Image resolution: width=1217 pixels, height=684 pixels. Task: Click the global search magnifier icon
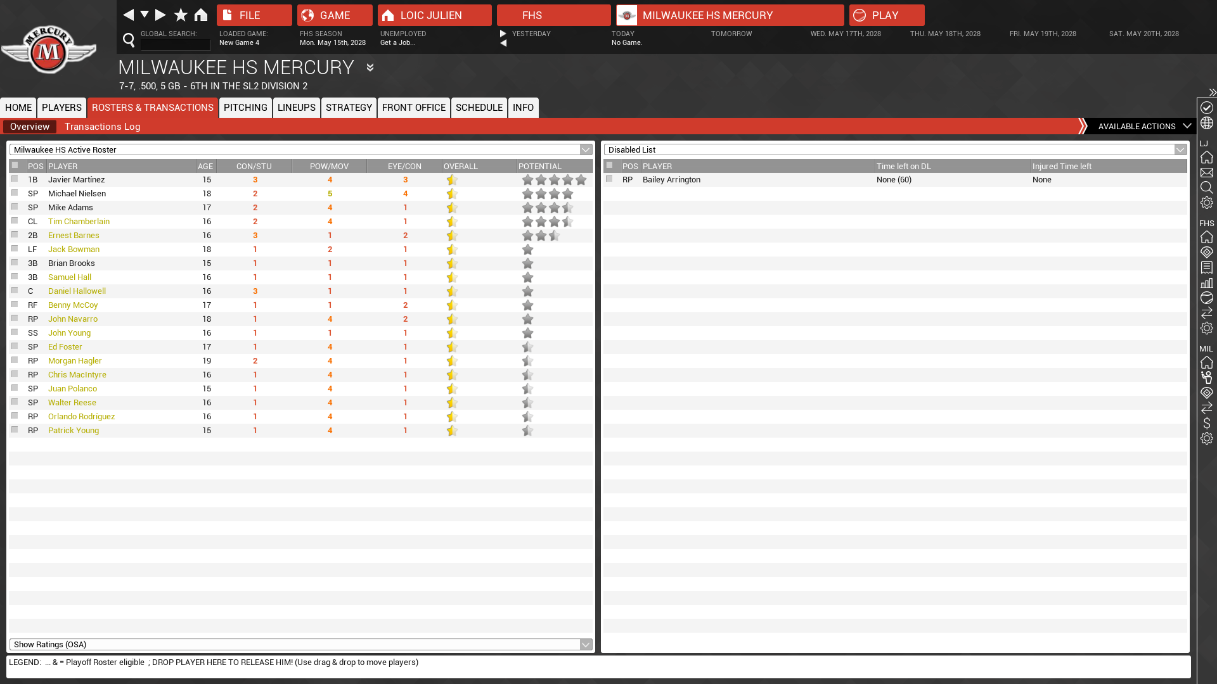129,41
